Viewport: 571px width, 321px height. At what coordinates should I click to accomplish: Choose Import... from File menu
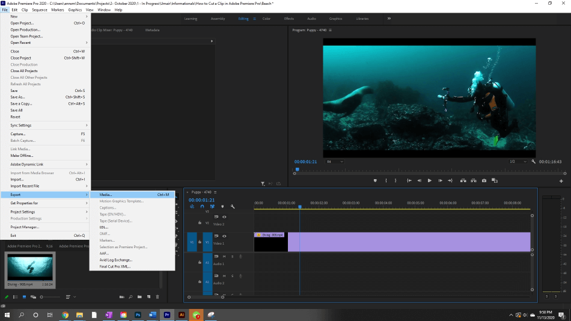click(x=46, y=179)
